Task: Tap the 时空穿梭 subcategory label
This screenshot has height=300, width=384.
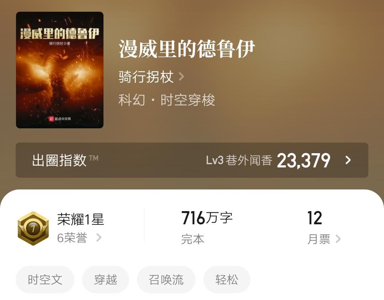Action: click(188, 100)
